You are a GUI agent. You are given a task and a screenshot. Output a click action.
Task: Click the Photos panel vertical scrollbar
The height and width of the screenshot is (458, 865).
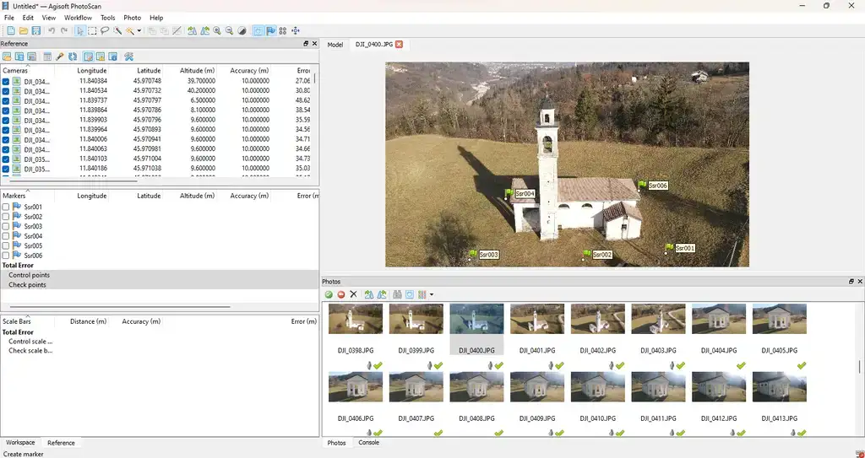tap(860, 367)
